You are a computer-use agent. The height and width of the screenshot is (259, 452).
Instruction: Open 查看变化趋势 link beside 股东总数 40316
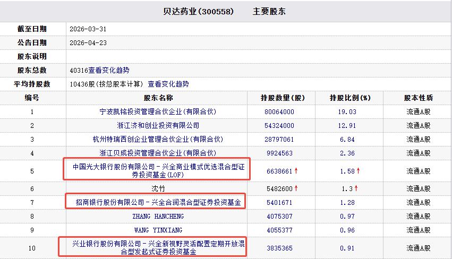tap(109, 70)
